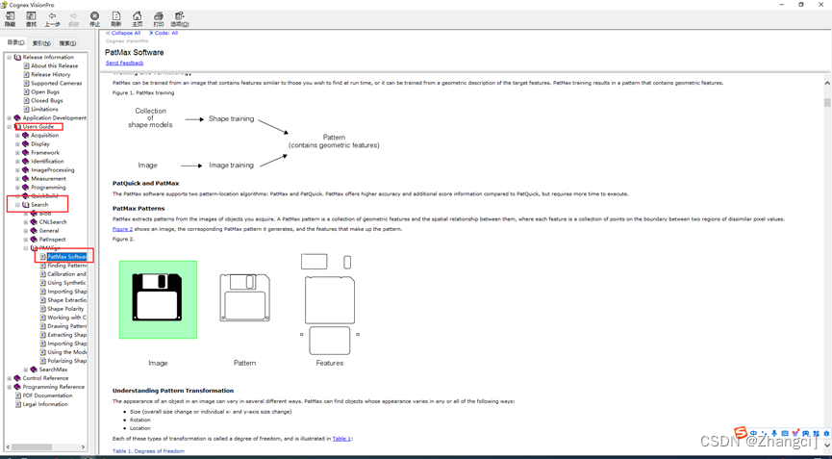Screen dimensions: 832x459
Task: Expand the Control Reference tree node
Action: point(9,378)
